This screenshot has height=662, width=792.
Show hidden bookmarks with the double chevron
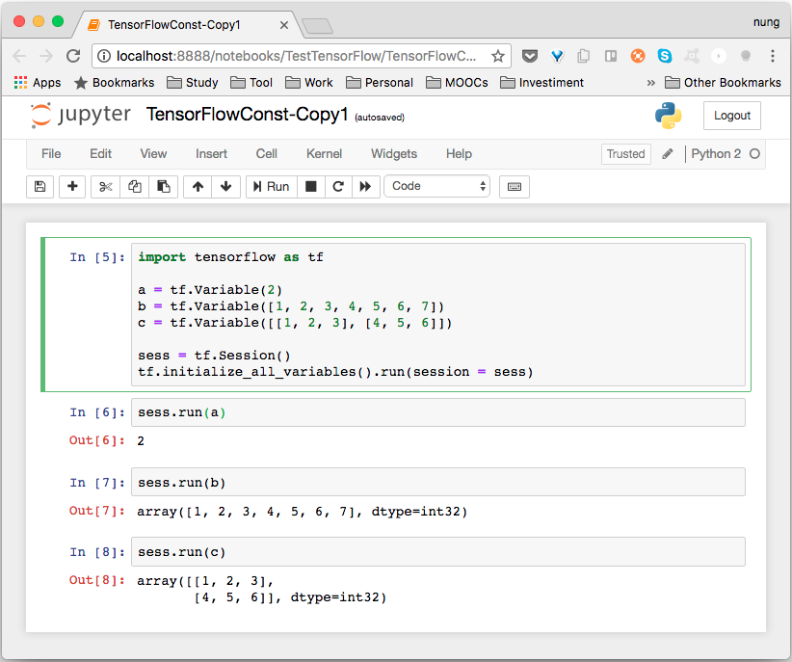pyautogui.click(x=651, y=83)
